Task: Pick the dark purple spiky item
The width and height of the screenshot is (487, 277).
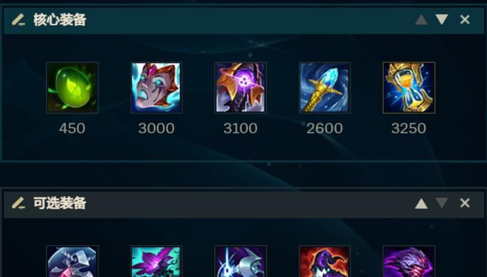Action: pos(409,261)
